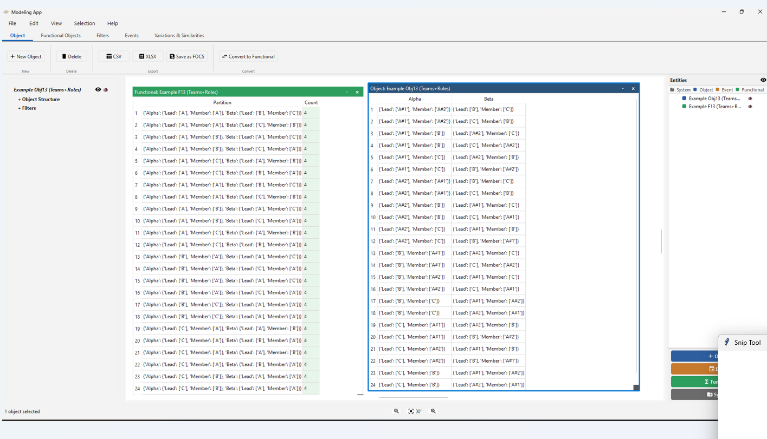Click the zoom out magnifier icon

[396, 411]
